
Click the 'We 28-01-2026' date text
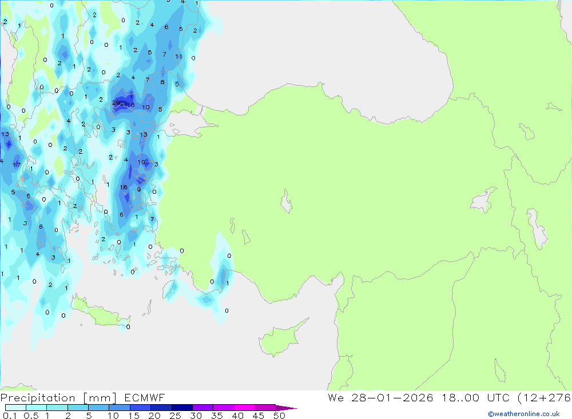click(x=380, y=397)
